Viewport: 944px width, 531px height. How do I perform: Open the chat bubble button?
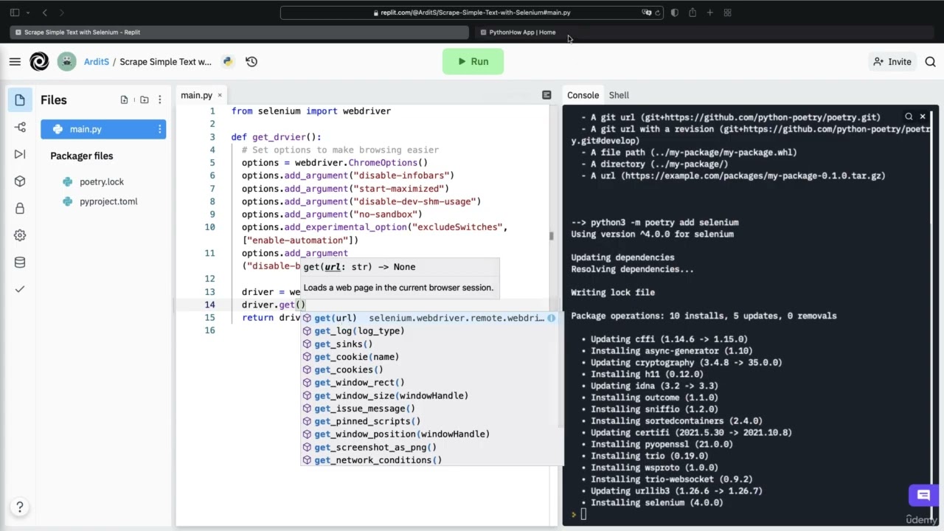coord(923,496)
